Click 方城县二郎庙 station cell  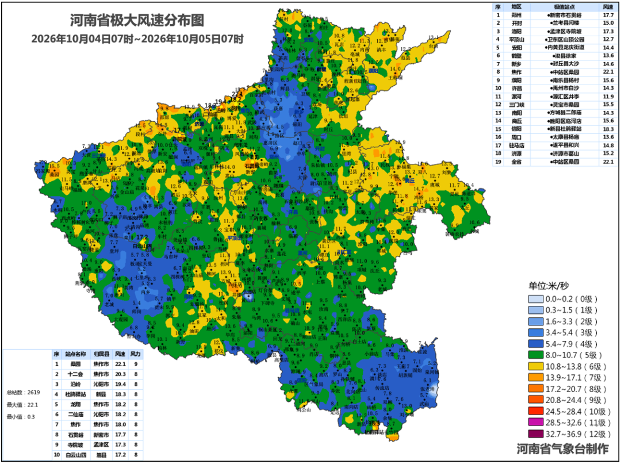click(564, 113)
